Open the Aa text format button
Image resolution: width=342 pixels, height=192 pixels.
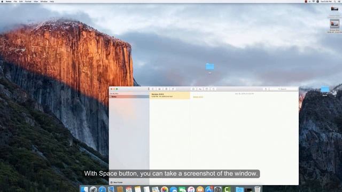pos(200,89)
